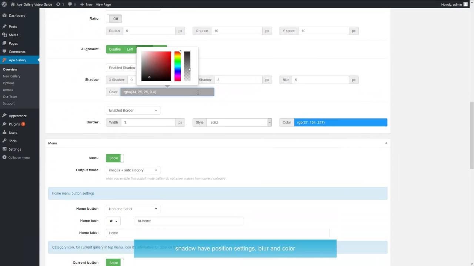This screenshot has height=266, width=474.
Task: Open Support submenu item
Action: (9, 103)
